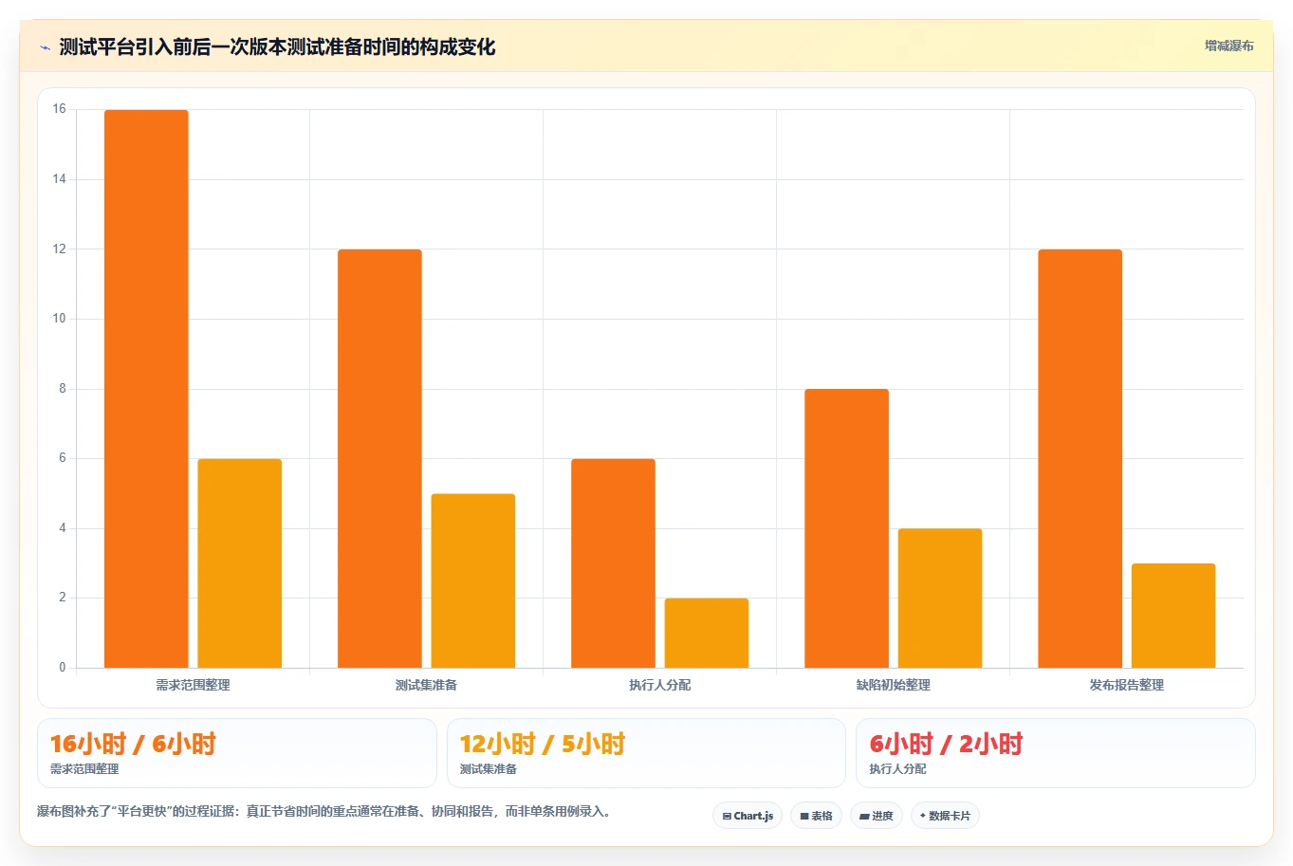The image size is (1293, 866).
Task: Click the dark orange bar for 发布报告整理
Action: pos(1080,459)
